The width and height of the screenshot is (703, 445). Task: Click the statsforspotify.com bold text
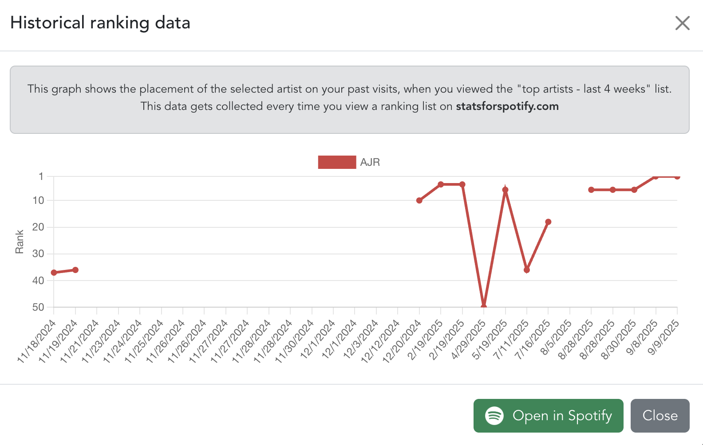click(507, 106)
